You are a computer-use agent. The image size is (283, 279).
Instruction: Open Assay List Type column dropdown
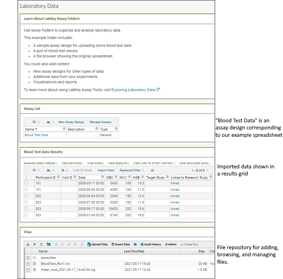coord(116,129)
